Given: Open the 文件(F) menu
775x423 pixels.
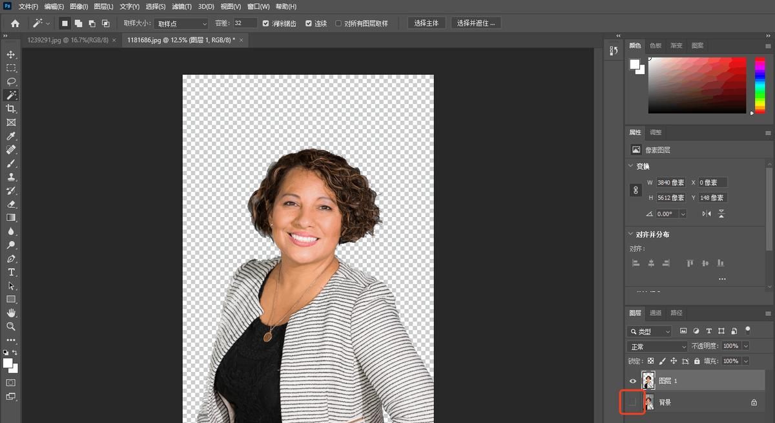Looking at the screenshot, I should [28, 6].
